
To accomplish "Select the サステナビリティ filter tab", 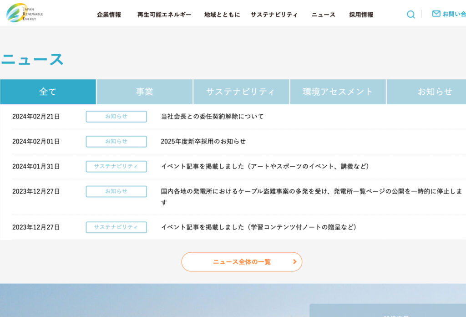I will coord(241,92).
